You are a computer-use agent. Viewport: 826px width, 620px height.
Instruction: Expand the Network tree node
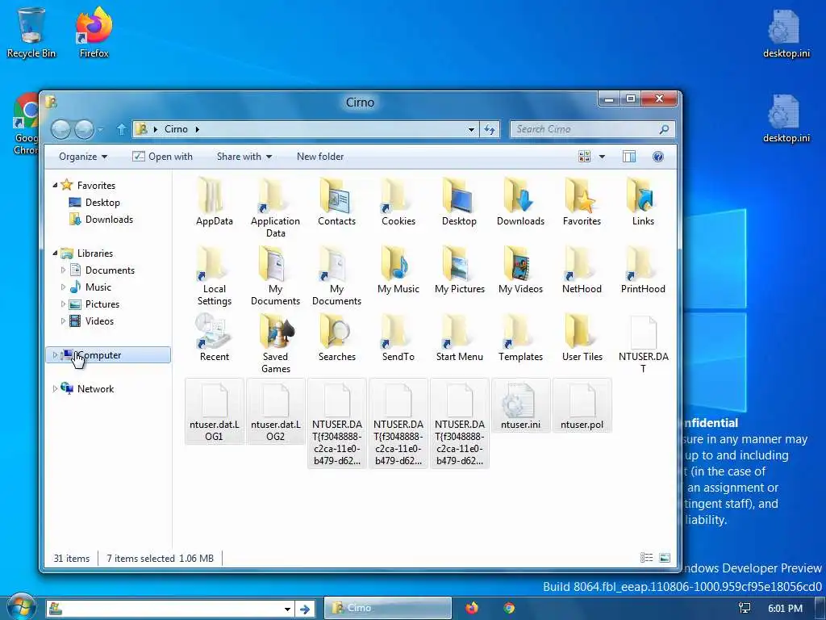point(55,388)
